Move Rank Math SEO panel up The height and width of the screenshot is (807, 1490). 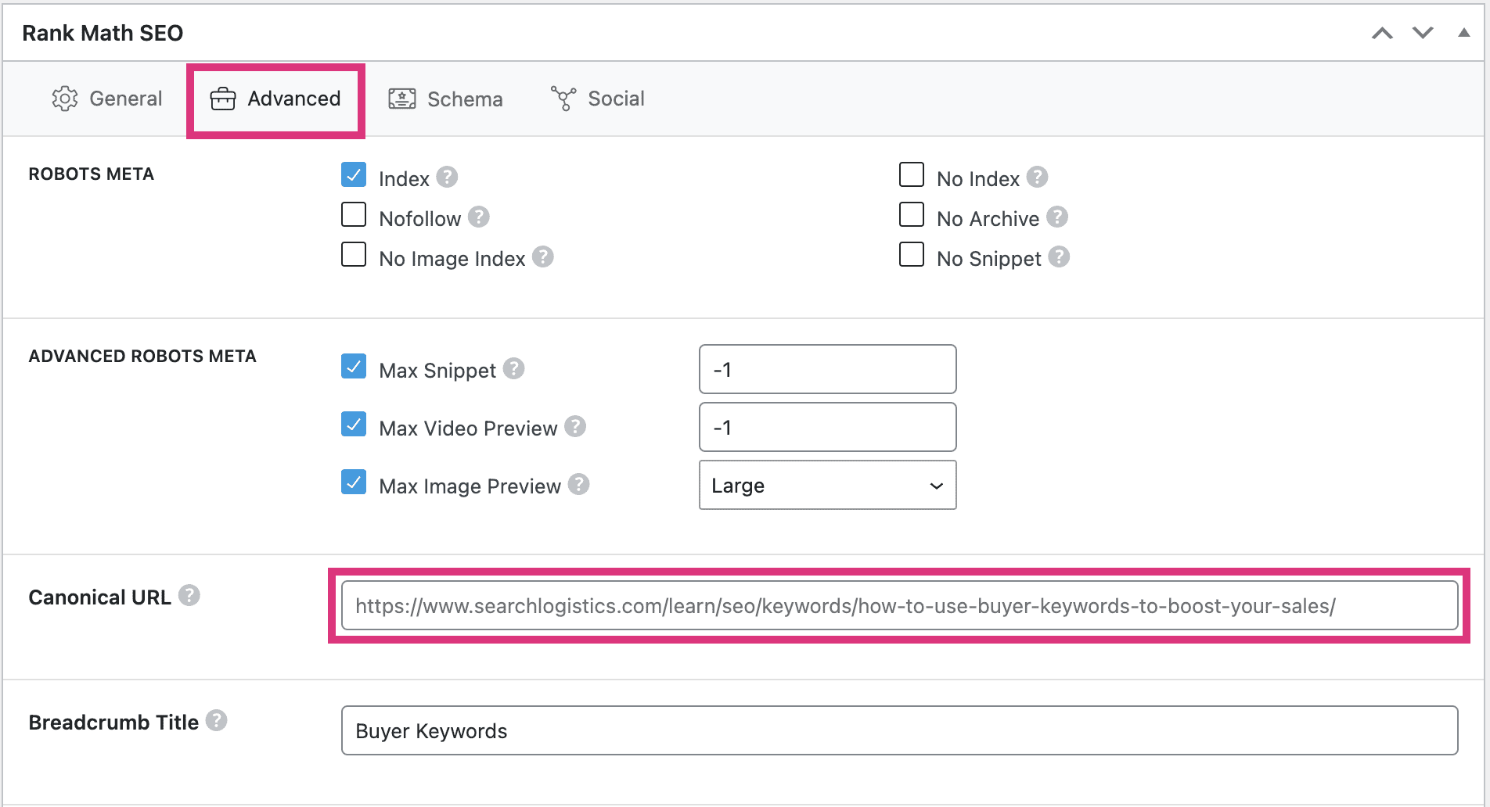point(1383,33)
